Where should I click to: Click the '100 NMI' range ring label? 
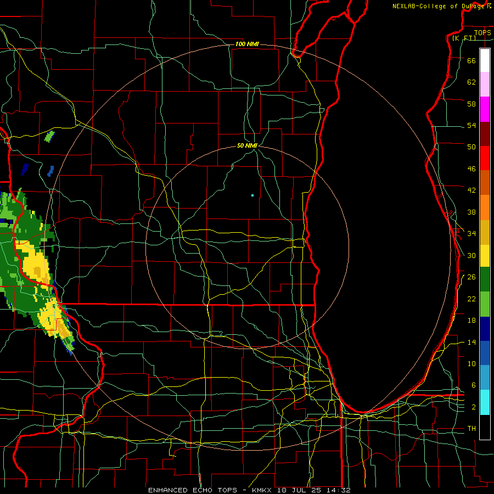(x=248, y=44)
